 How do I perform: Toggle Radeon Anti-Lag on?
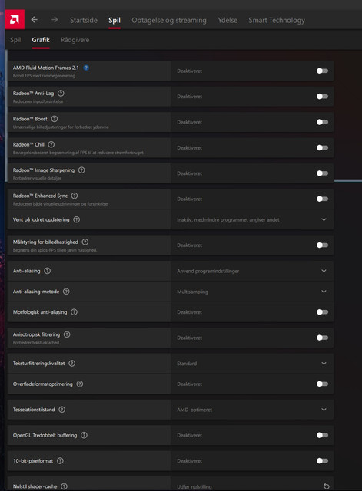tap(322, 97)
